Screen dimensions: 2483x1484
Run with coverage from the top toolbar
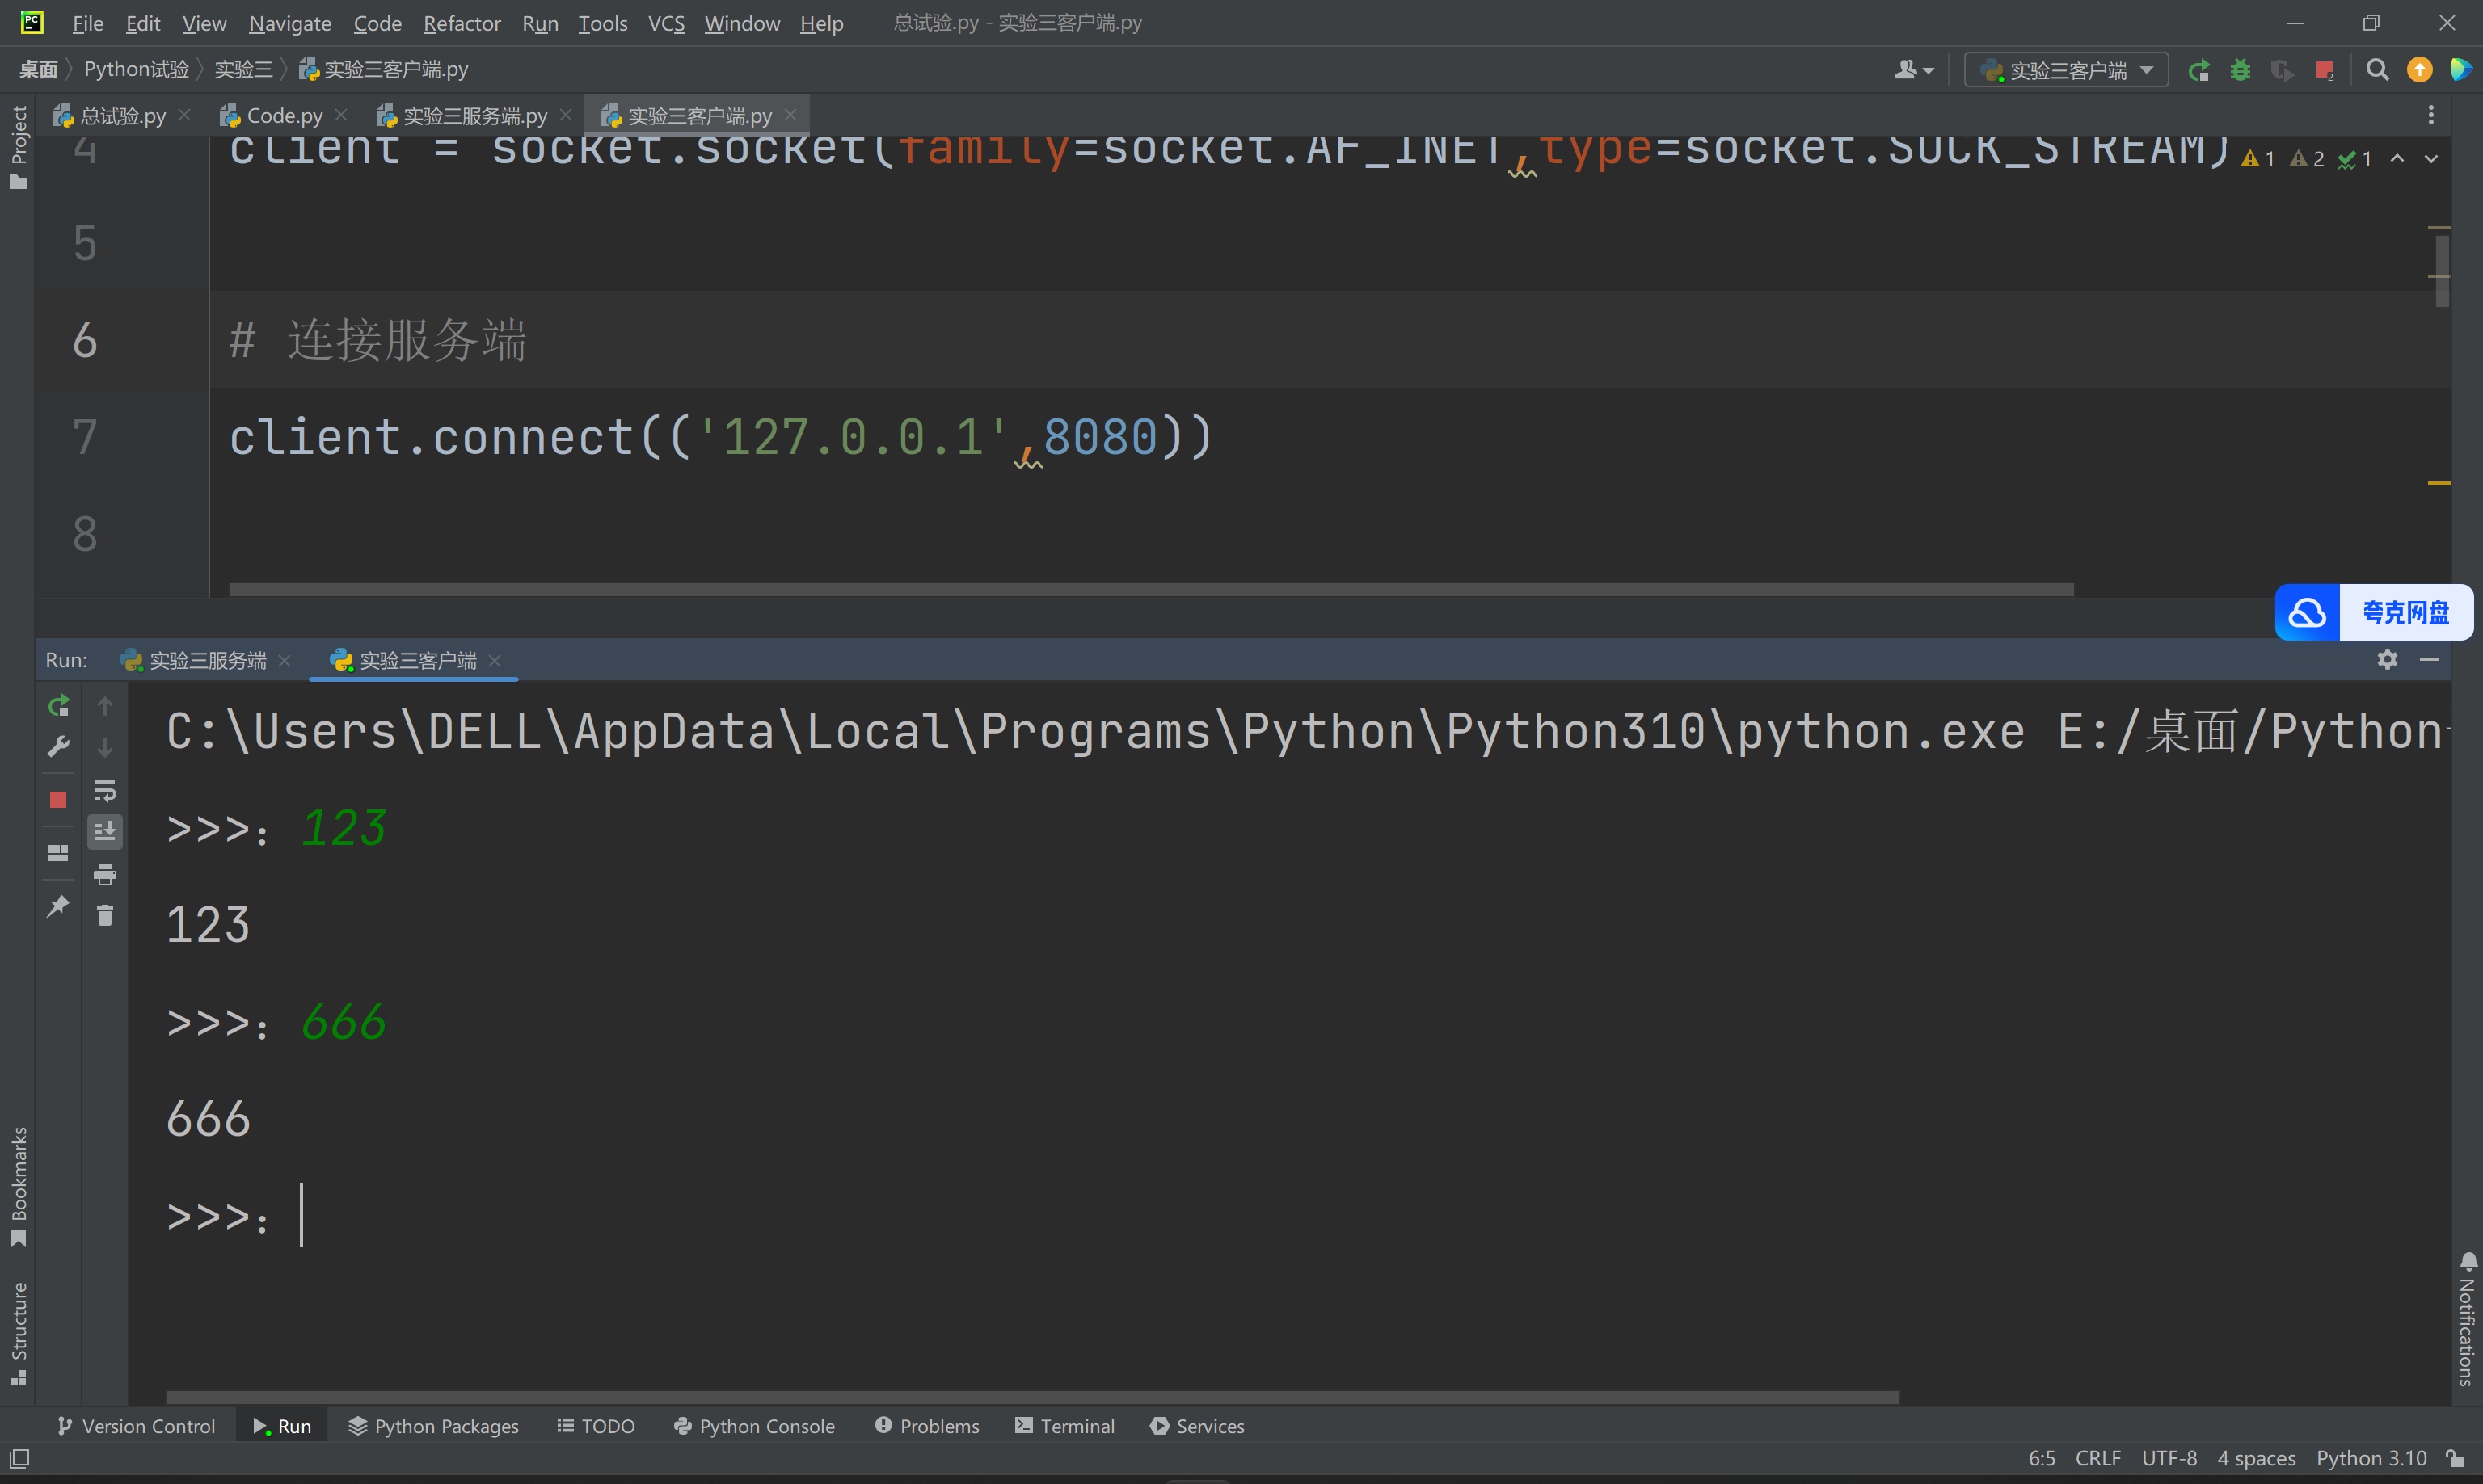pyautogui.click(x=2282, y=70)
